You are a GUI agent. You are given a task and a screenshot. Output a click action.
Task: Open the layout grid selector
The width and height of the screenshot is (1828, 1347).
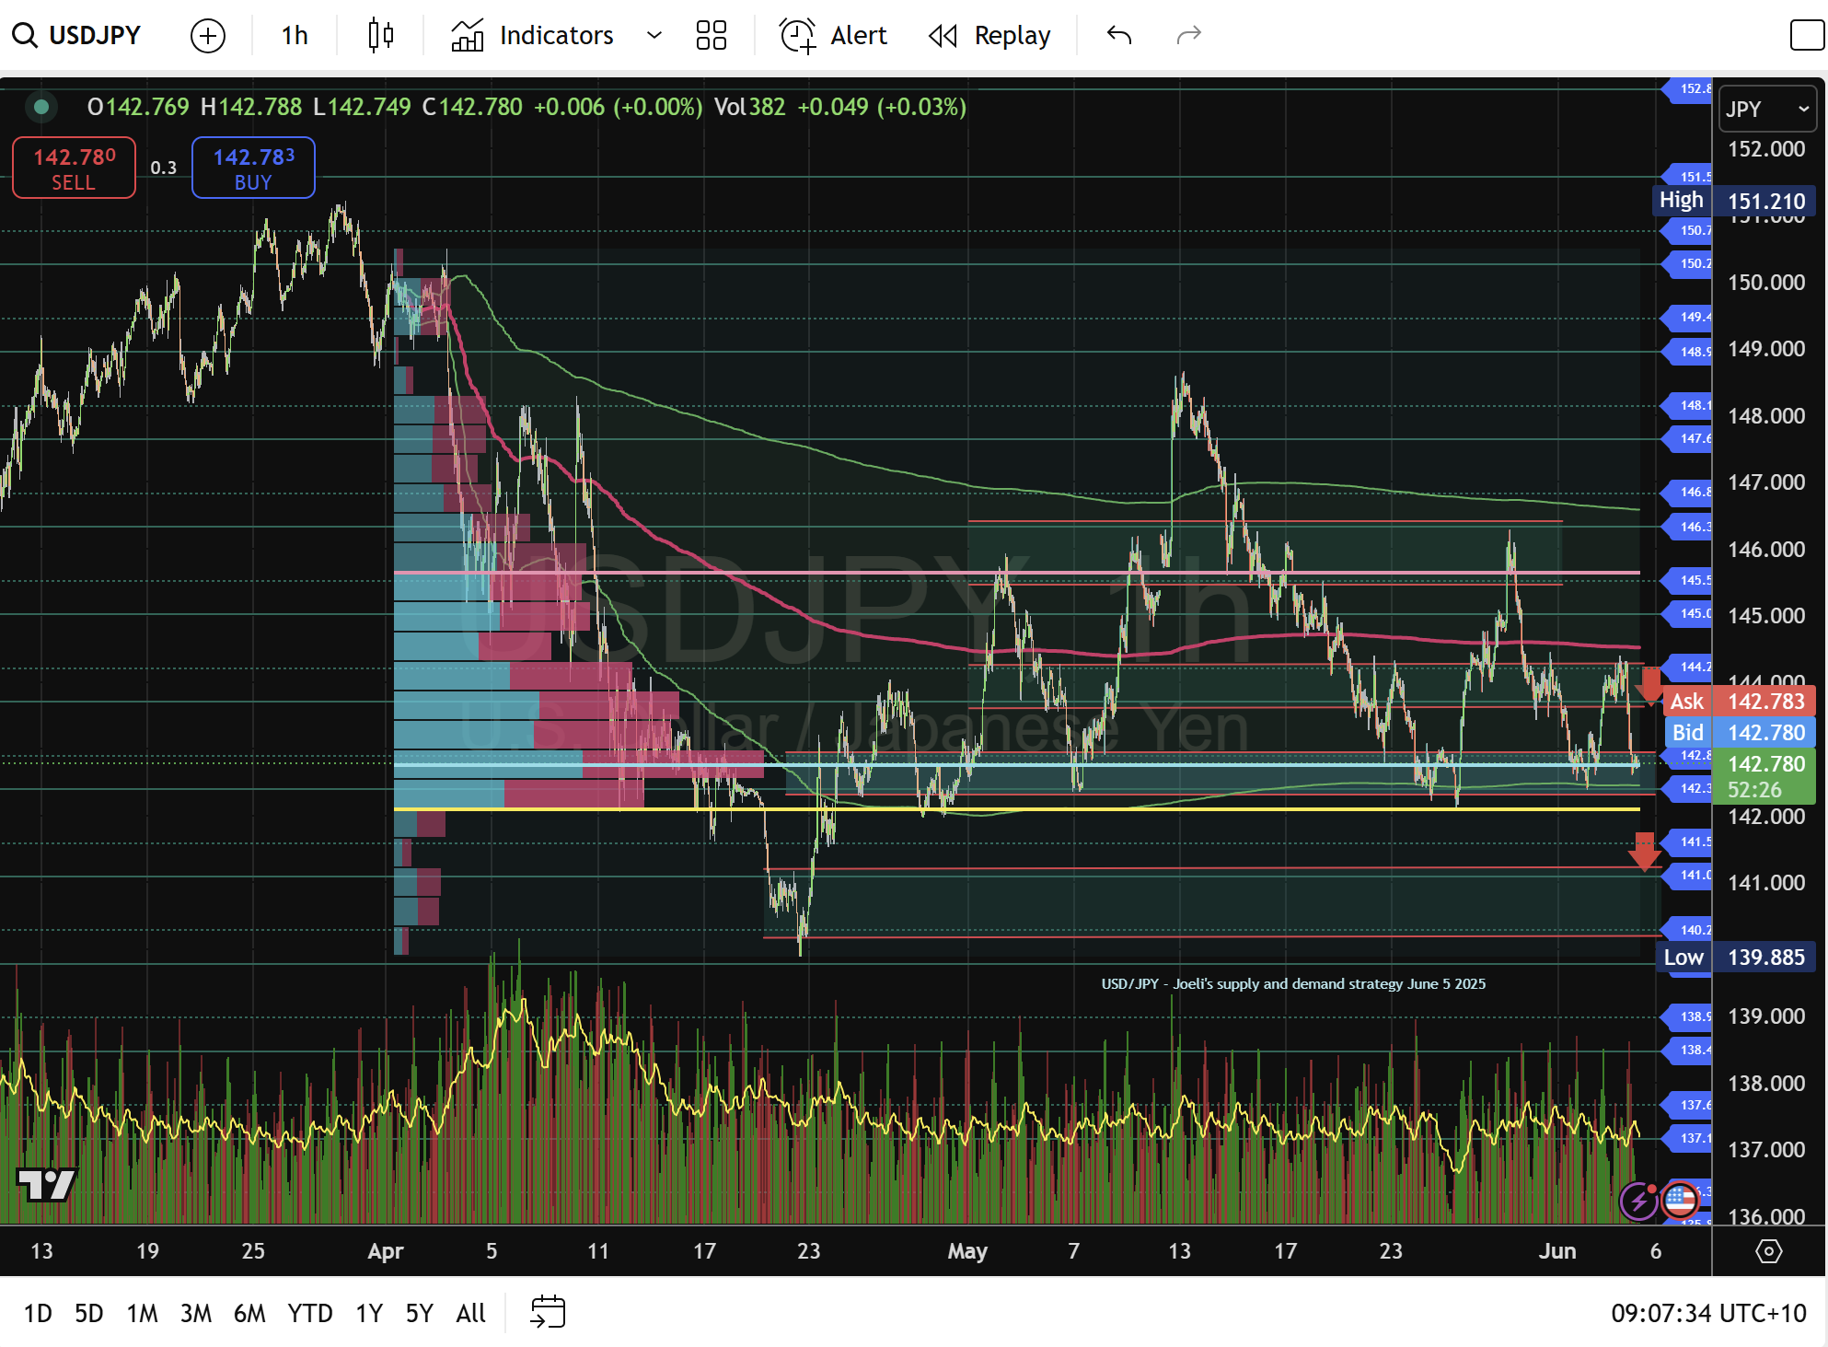[x=711, y=35]
